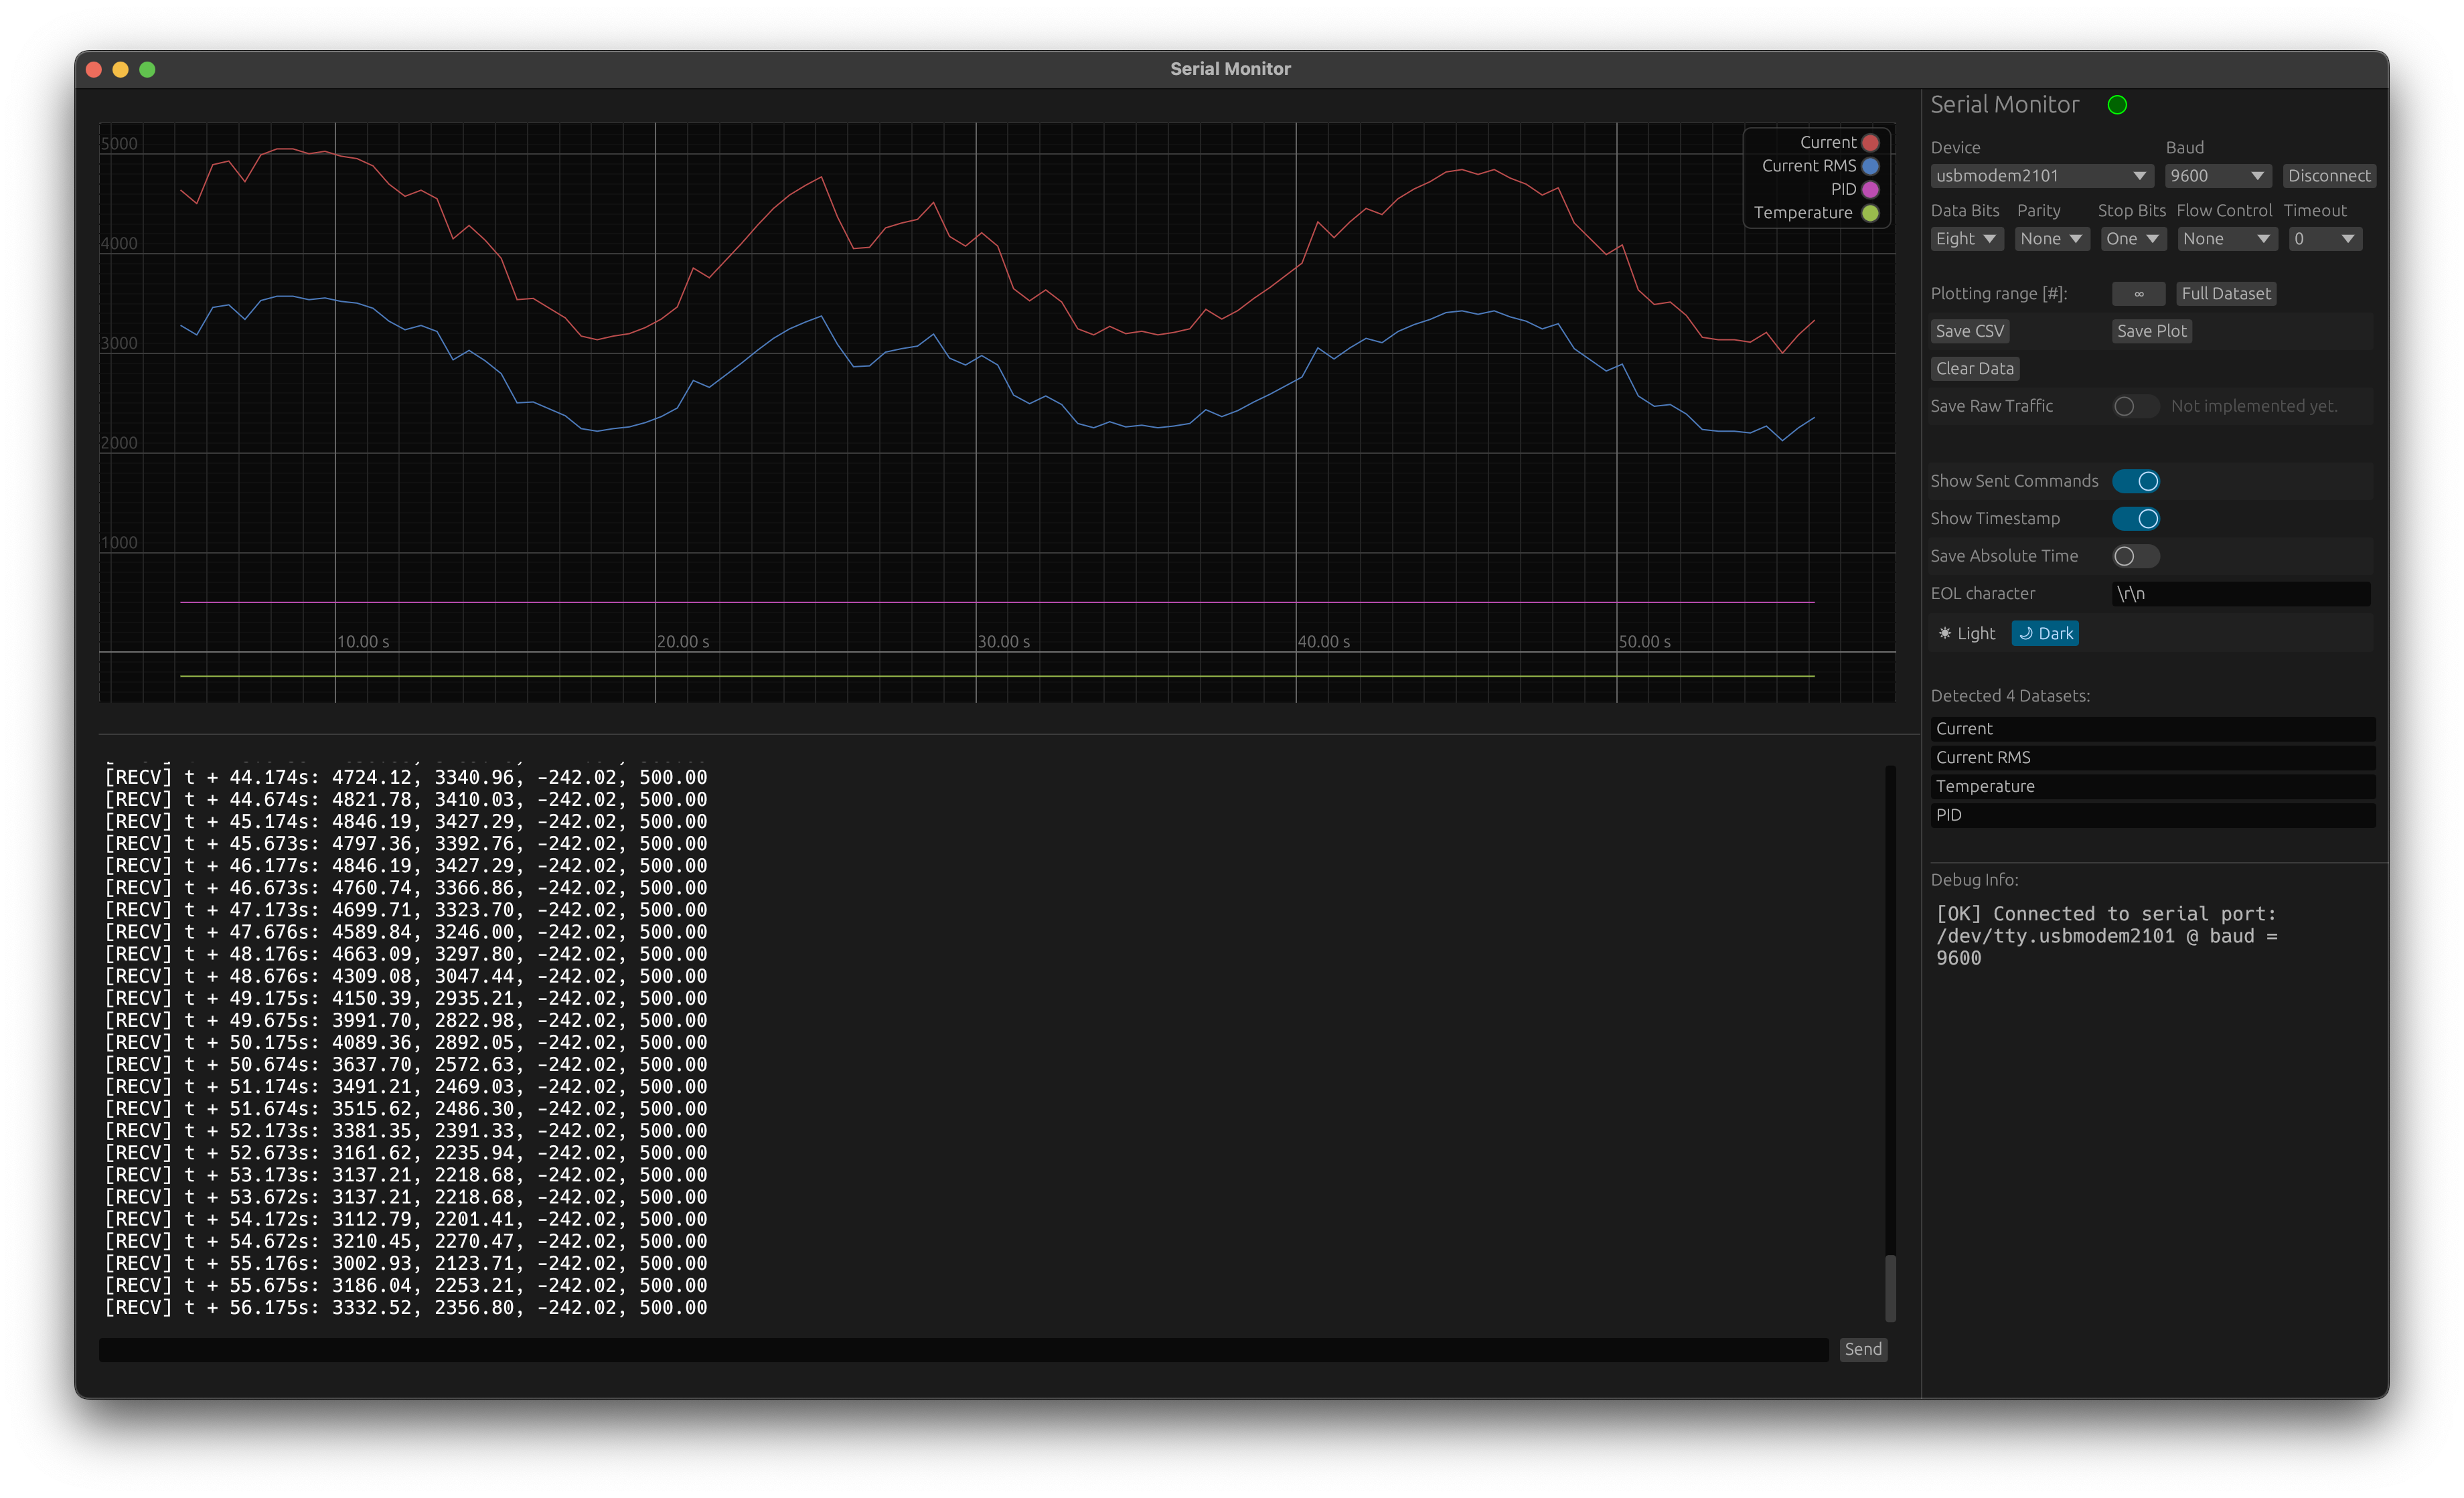The height and width of the screenshot is (1498, 2464).
Task: Switch to Light theme
Action: (1966, 633)
